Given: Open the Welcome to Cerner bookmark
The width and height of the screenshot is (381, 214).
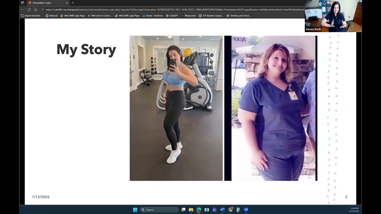Looking at the screenshot, I should coord(99,16).
